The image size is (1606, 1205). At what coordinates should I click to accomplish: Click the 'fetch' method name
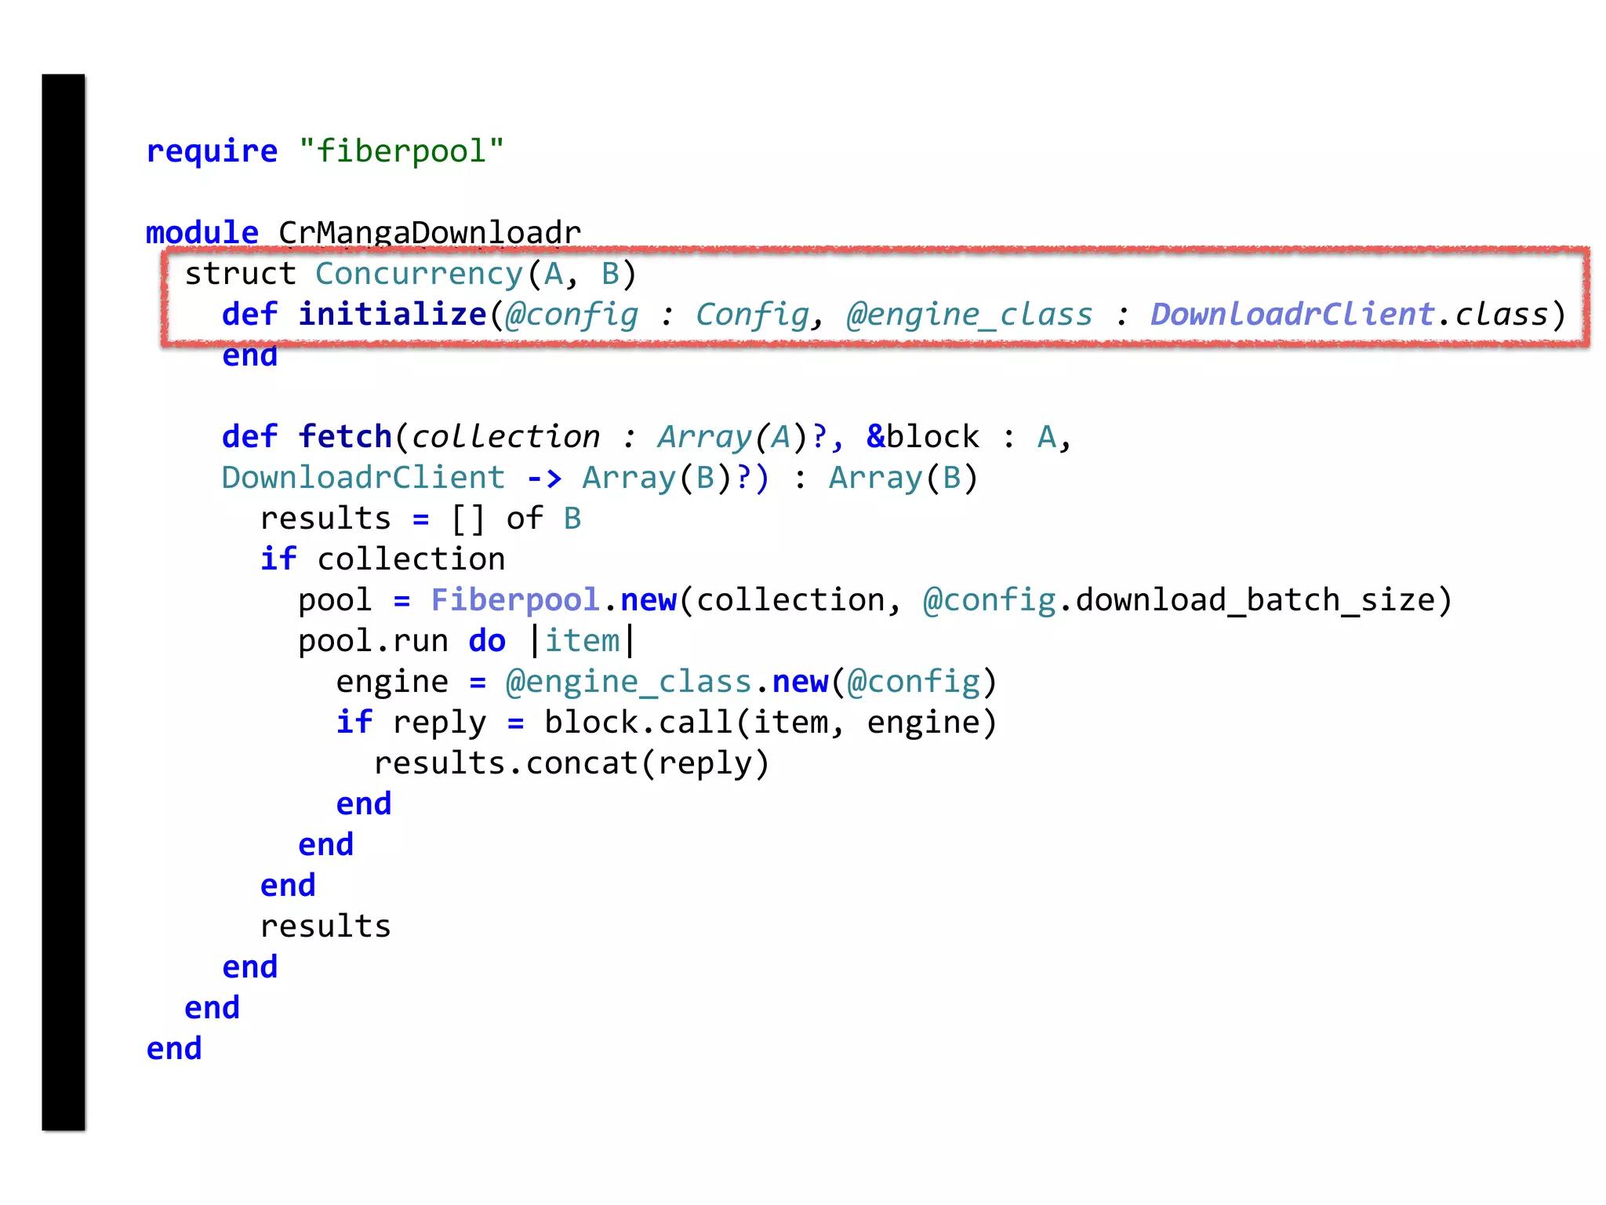tap(345, 437)
